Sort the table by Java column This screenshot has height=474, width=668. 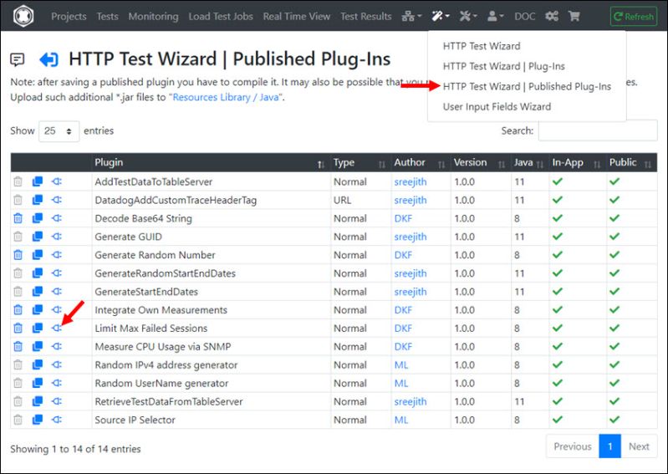point(529,163)
